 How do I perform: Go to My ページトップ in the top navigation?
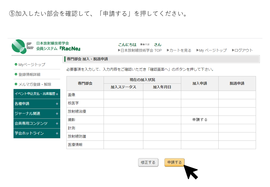tap(213, 50)
